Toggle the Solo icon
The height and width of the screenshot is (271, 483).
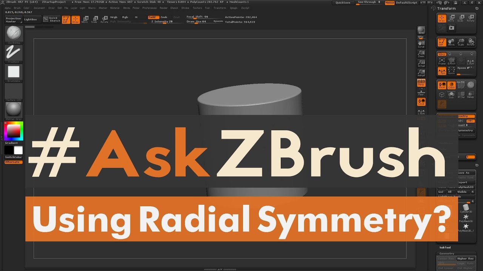(x=451, y=95)
